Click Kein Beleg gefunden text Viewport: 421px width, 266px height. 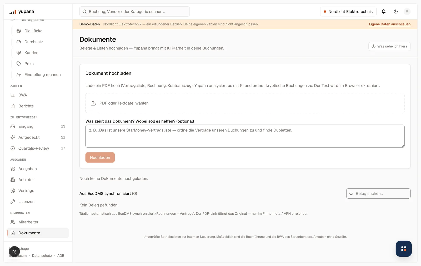point(99,205)
